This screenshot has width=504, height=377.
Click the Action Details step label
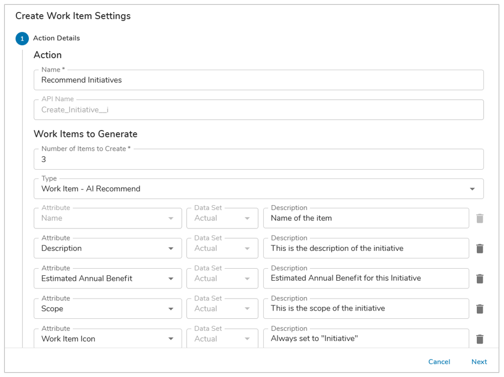pyautogui.click(x=57, y=38)
